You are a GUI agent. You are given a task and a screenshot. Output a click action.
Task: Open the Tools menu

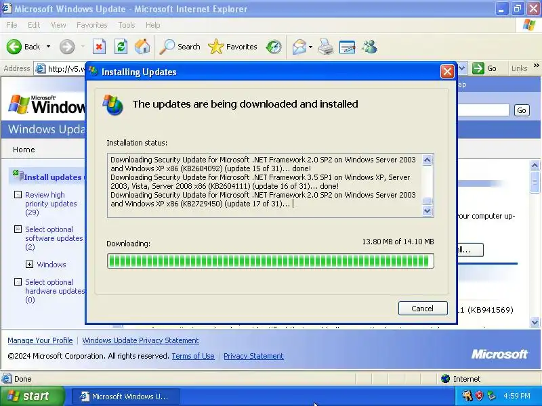(126, 25)
